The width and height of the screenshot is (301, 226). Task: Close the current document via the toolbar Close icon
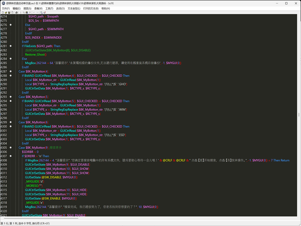(12, 12)
